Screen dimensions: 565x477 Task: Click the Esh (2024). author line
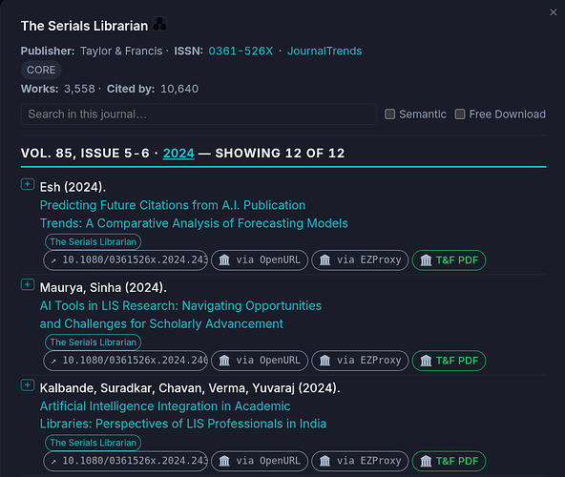click(73, 187)
